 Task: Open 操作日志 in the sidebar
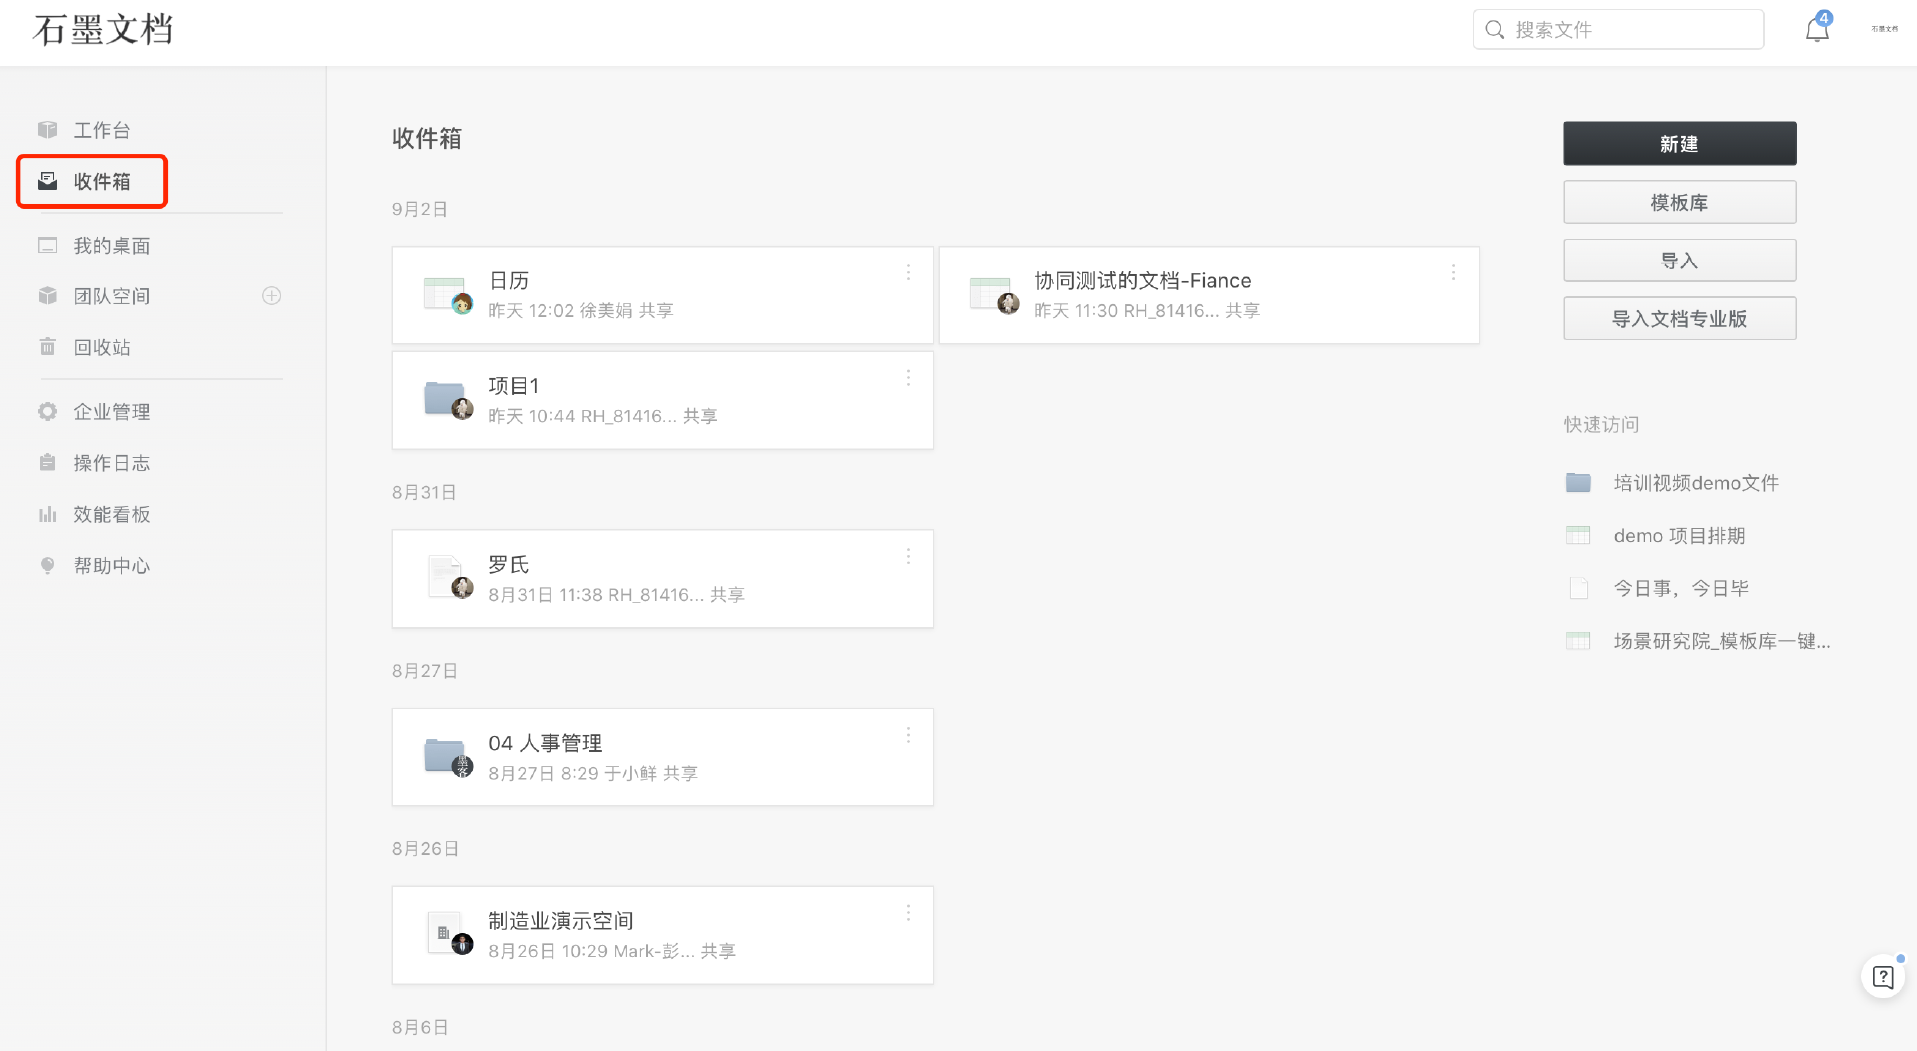point(112,463)
